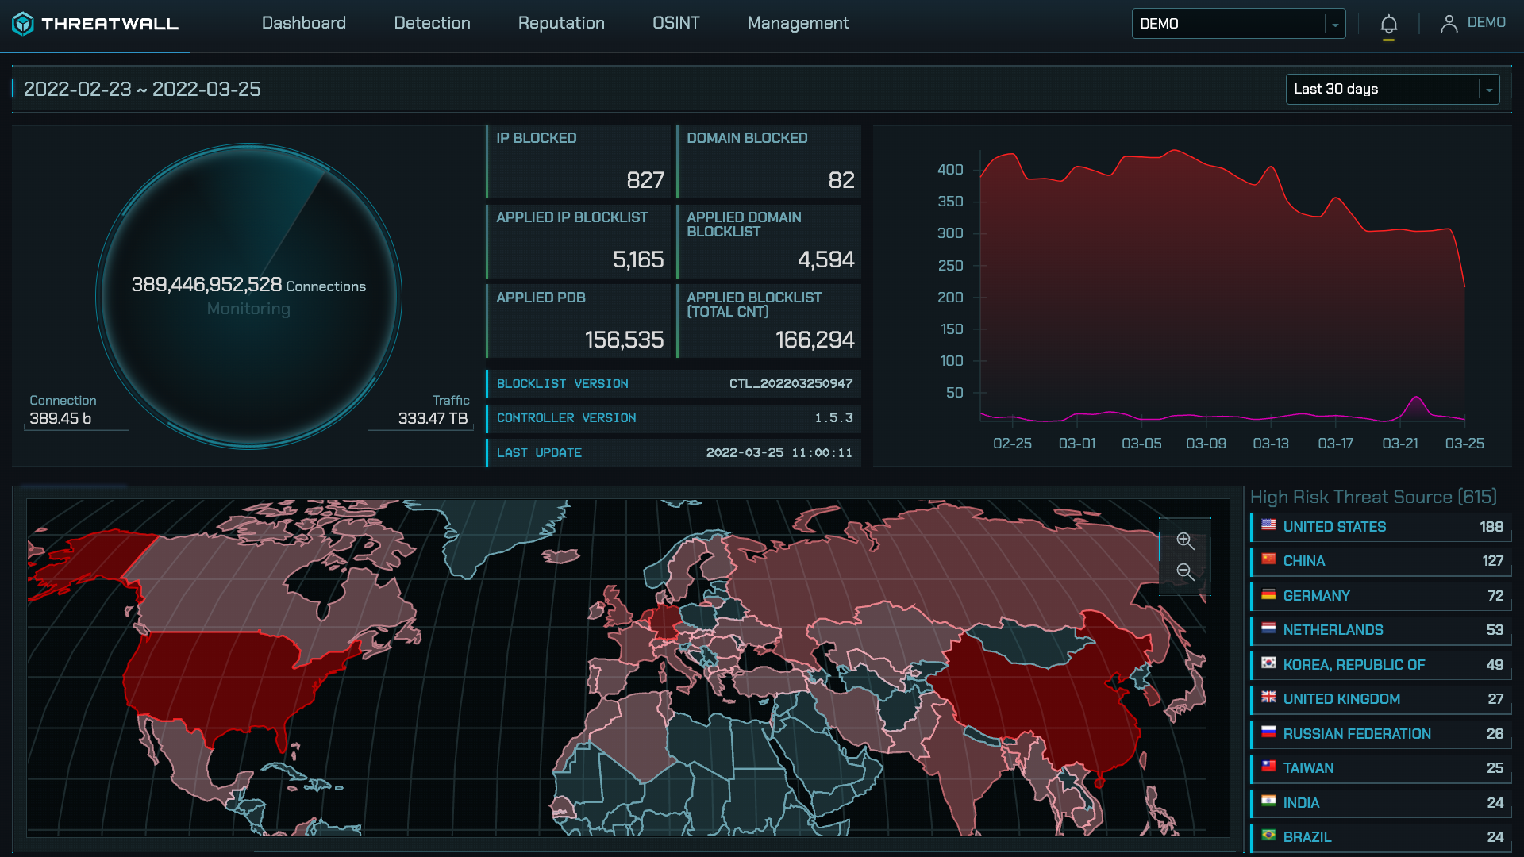Zoom out on the threat map
The height and width of the screenshot is (857, 1524).
(x=1184, y=572)
